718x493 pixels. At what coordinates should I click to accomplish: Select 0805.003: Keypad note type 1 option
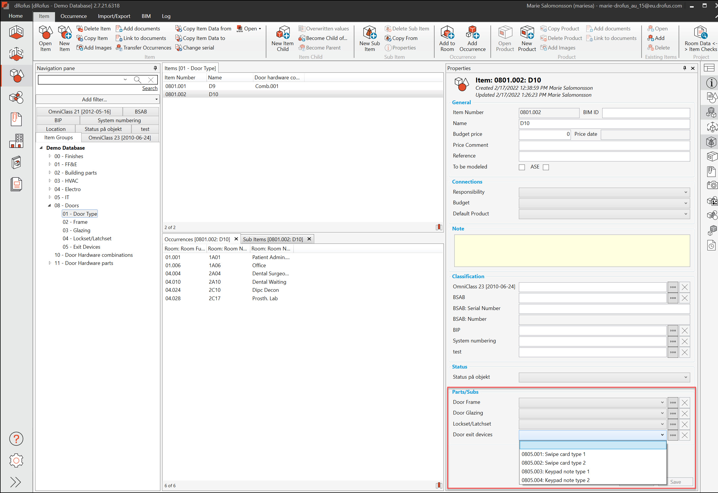click(x=555, y=471)
